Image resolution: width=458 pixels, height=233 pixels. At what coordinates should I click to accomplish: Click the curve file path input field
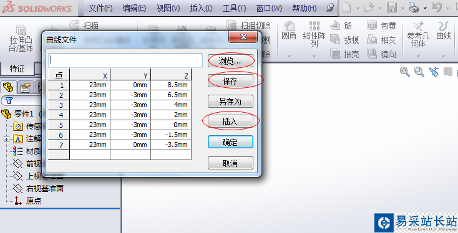pos(125,60)
